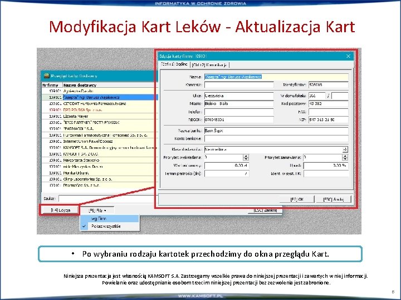Select the PharmaCos Sp. z o.o. row

click(100, 185)
